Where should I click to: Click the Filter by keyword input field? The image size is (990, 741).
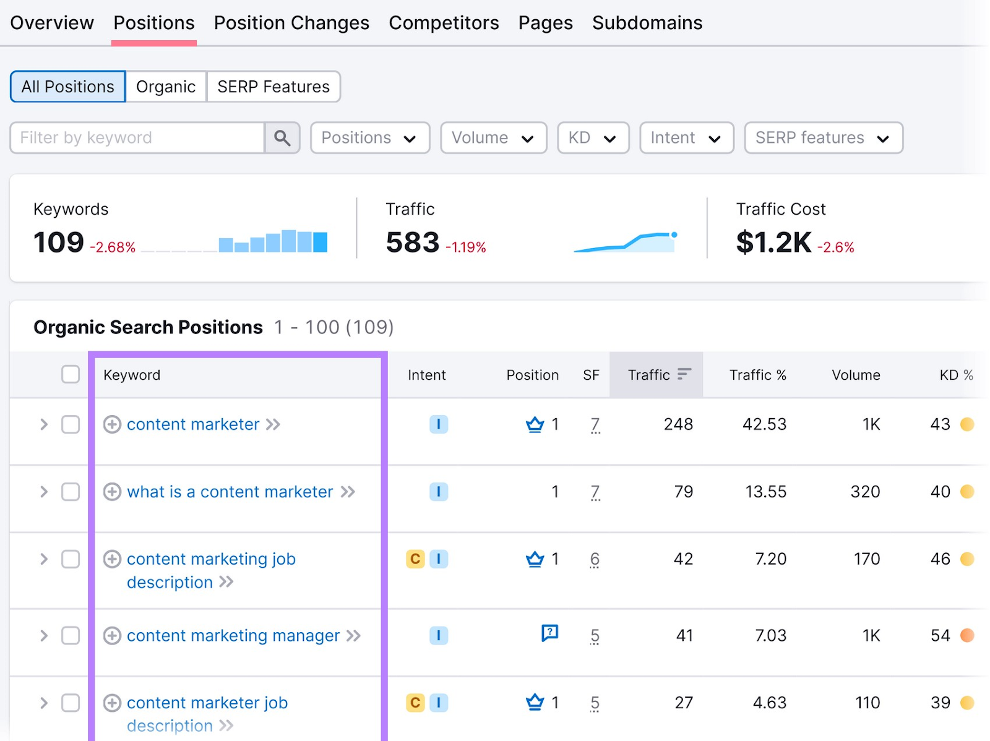point(136,137)
